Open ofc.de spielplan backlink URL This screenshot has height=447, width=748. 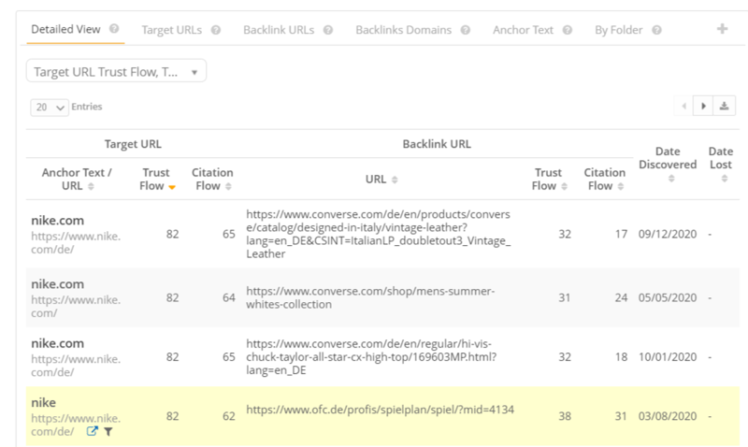point(381,410)
